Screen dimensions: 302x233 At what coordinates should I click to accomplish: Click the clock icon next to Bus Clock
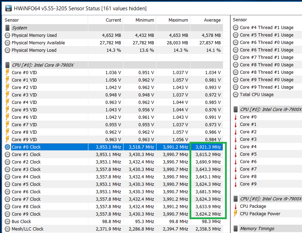click(x=7, y=221)
